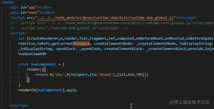The width and height of the screenshot is (214, 109).
Task: Click the _toDisplayString identifier
Action: click(35, 49)
